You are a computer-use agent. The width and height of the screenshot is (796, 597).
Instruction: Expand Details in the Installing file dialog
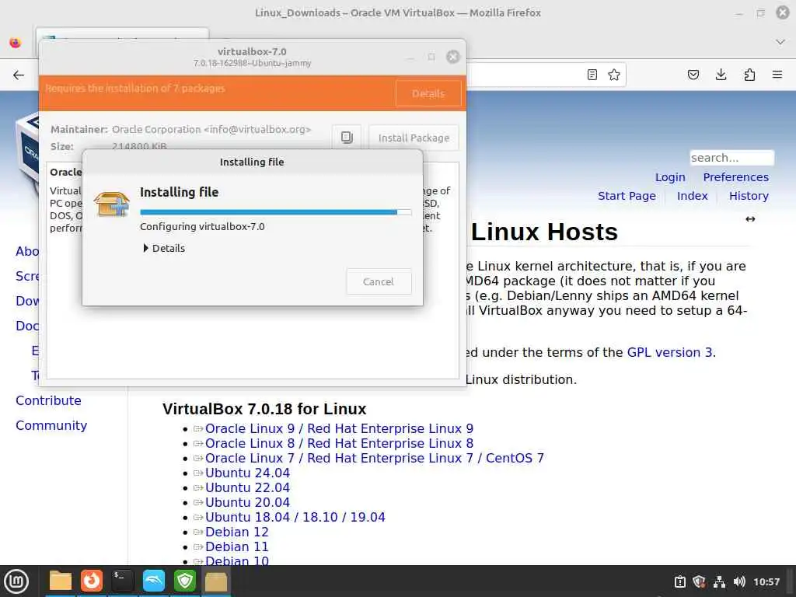tap(163, 248)
